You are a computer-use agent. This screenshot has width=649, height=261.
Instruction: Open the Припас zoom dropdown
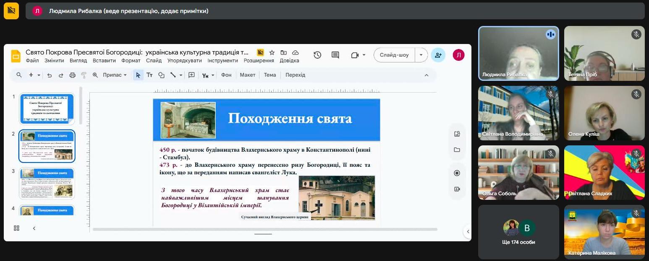[115, 75]
